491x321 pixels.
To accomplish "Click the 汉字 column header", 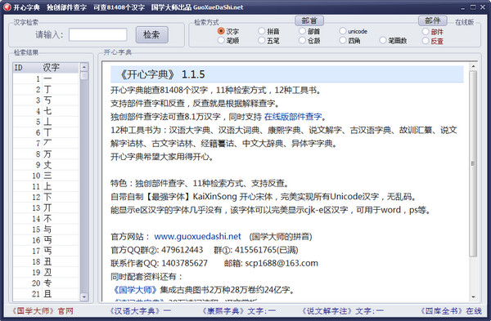I will [52, 68].
